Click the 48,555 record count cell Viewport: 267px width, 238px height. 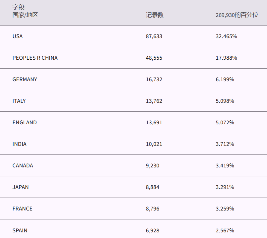click(x=154, y=58)
